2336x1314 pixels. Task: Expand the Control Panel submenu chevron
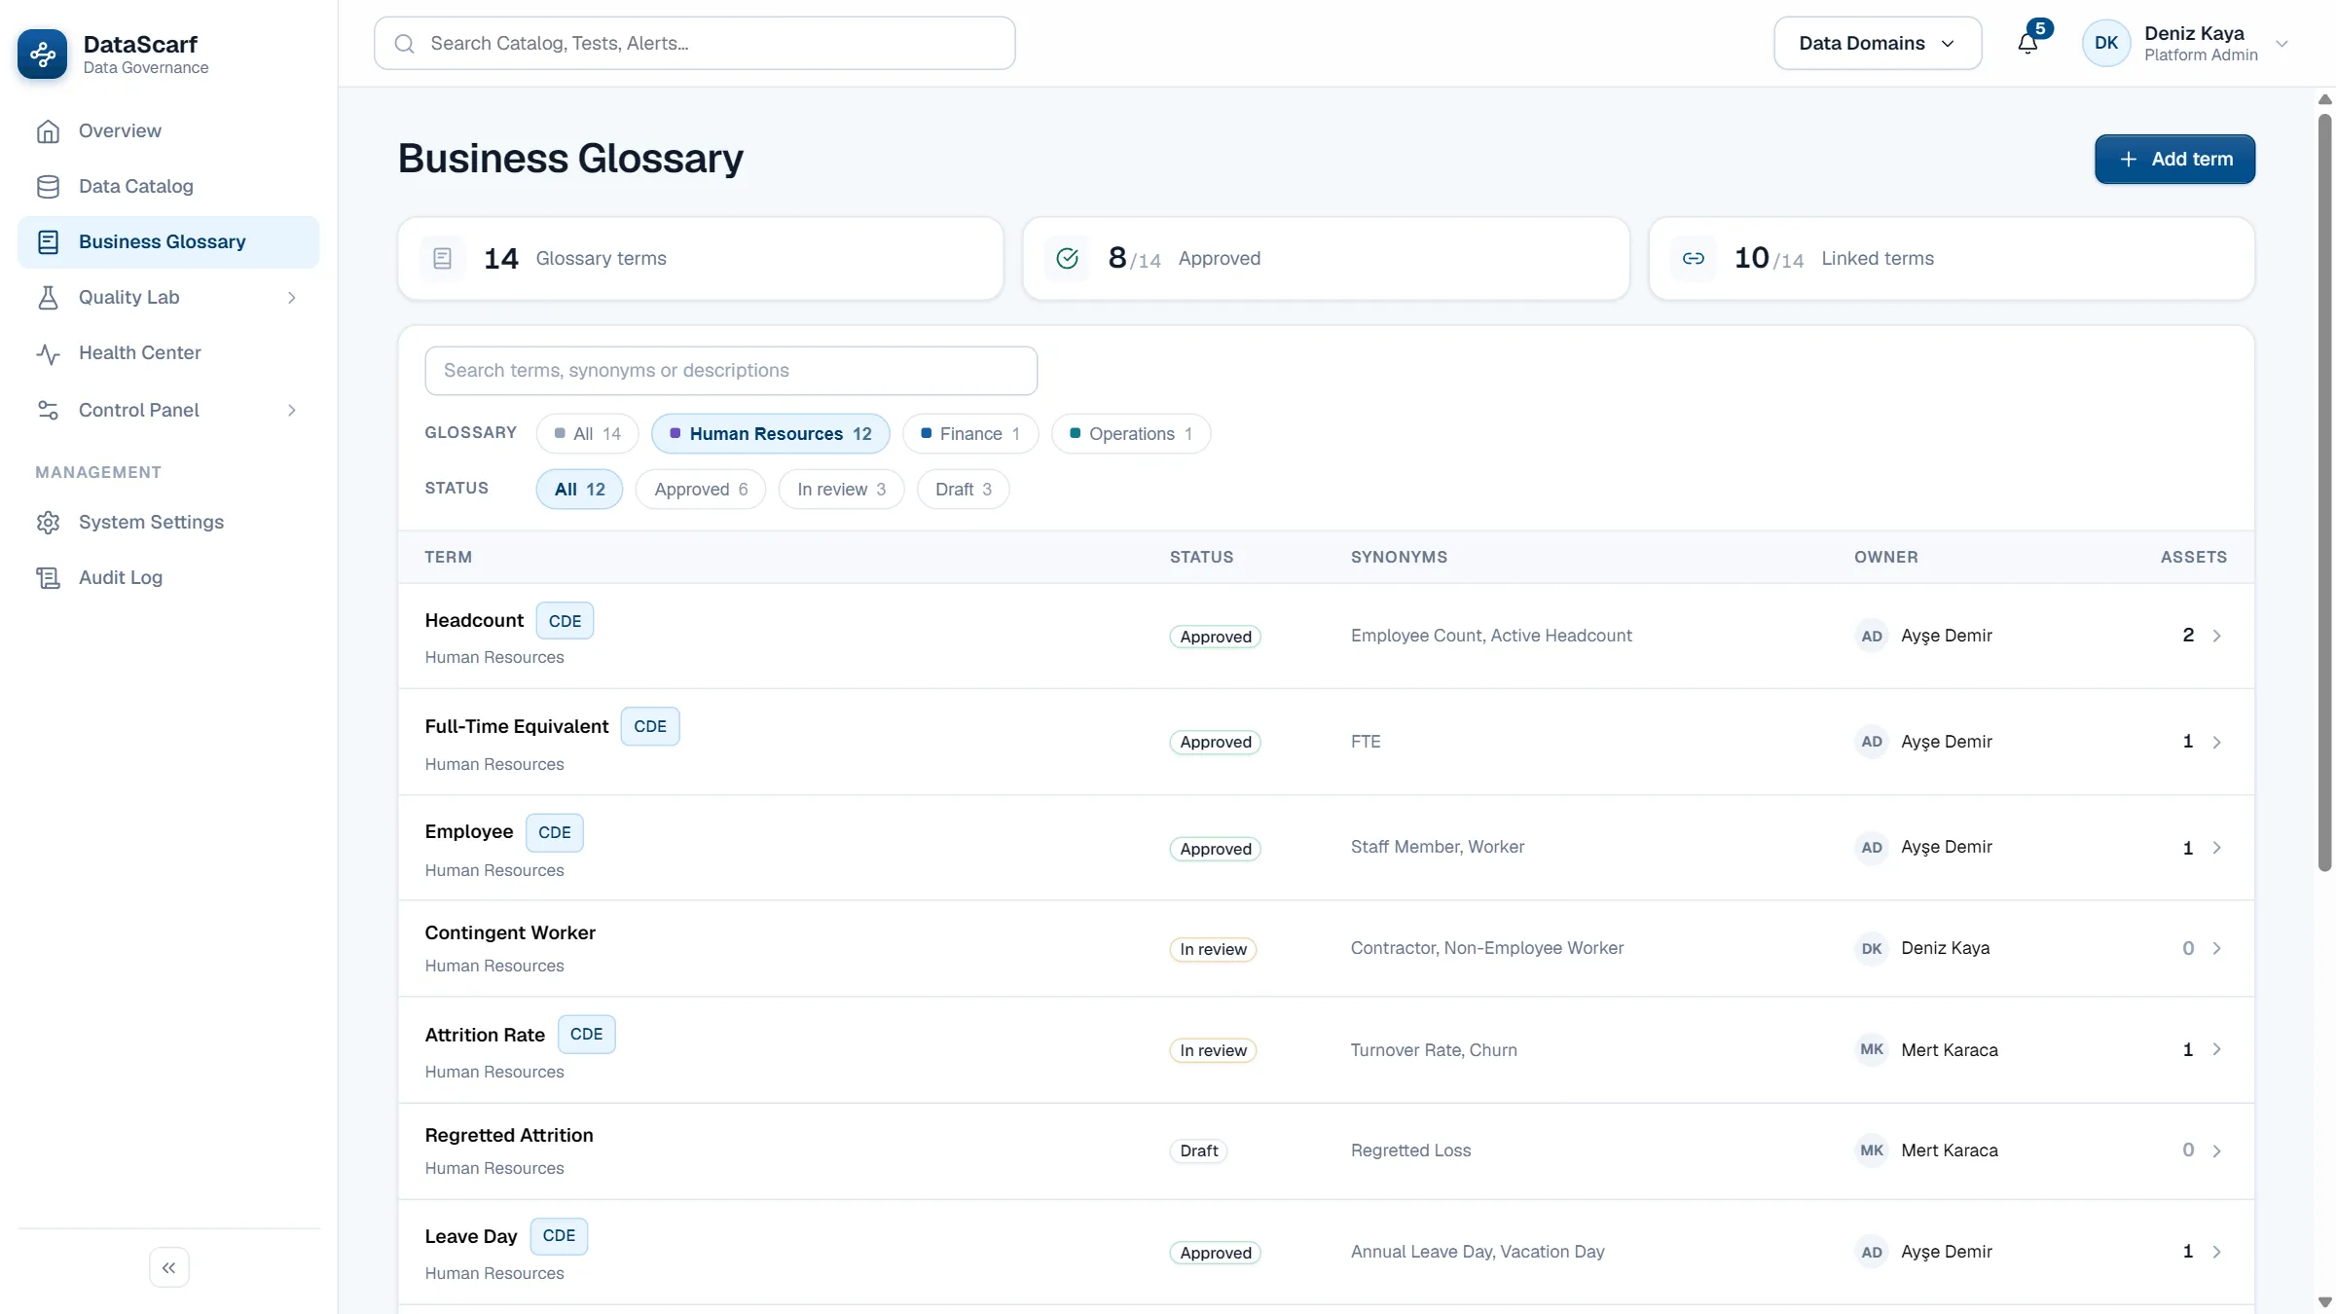coord(291,411)
